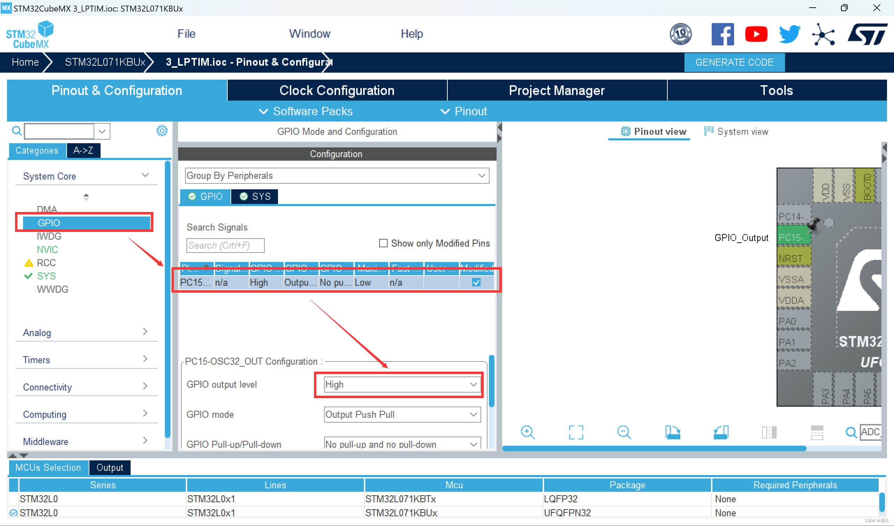Viewport: 894px width, 526px height.
Task: Click the GENERATE CODE button
Action: tap(734, 63)
